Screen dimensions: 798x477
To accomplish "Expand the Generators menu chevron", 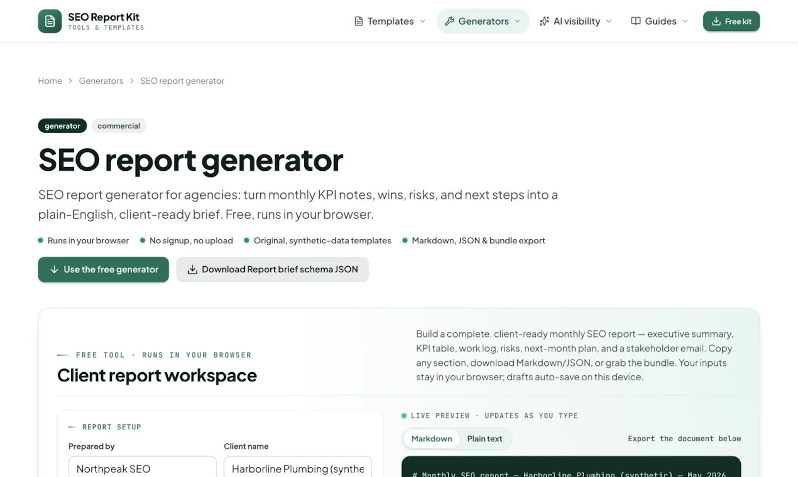I will [x=517, y=21].
